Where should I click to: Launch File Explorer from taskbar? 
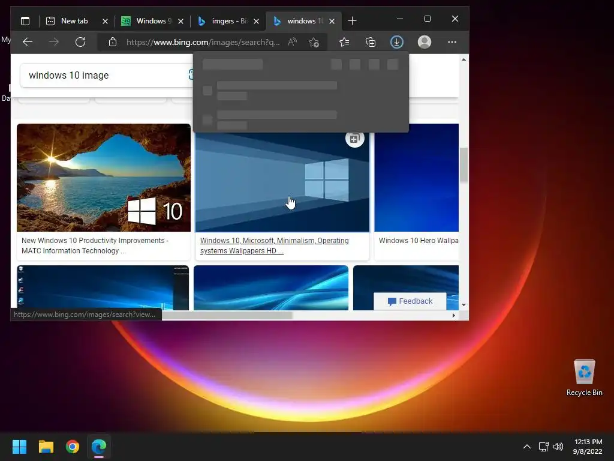46,447
